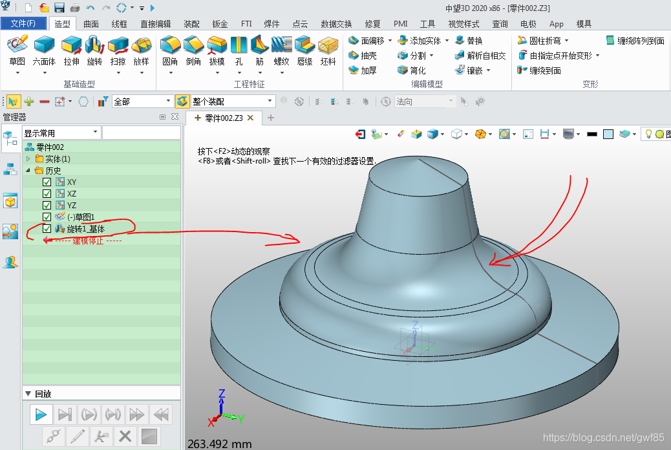
Task: Expand the 实体(1) tree node
Action: tap(28, 159)
